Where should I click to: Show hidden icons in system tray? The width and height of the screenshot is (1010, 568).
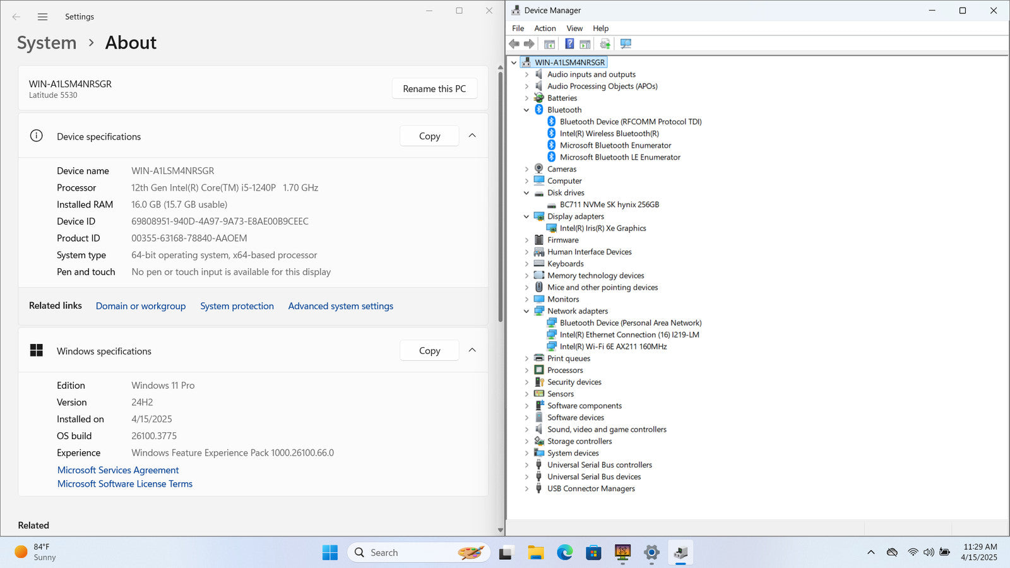click(871, 552)
